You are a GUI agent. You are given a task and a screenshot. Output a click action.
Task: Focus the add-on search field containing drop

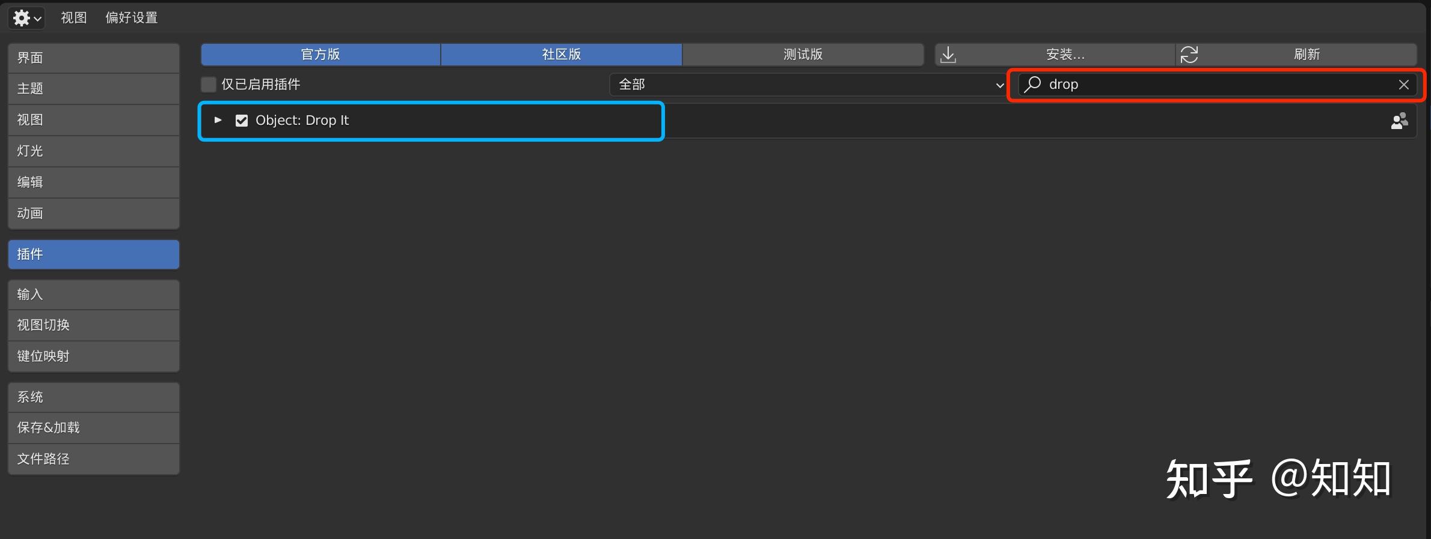coord(1217,85)
